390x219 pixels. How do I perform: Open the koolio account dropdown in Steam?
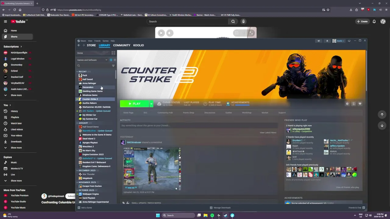pyautogui.click(x=339, y=41)
